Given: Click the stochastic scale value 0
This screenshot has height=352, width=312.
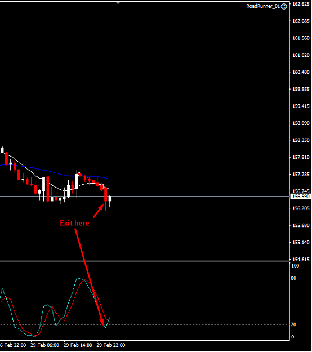Looking at the screenshot, I should [292, 337].
